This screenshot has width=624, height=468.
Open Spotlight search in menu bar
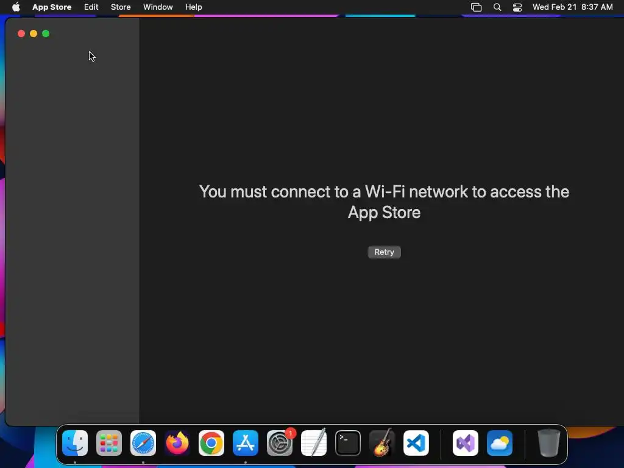click(x=497, y=7)
